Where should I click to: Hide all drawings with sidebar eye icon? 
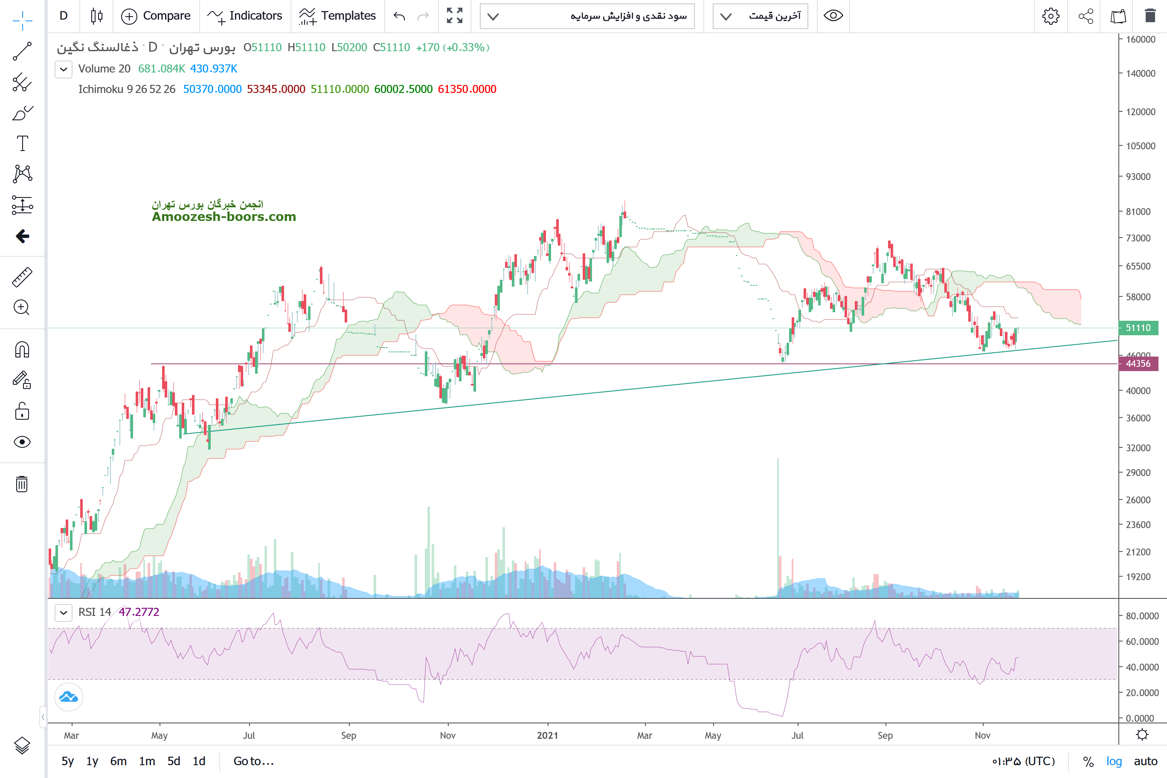(22, 441)
